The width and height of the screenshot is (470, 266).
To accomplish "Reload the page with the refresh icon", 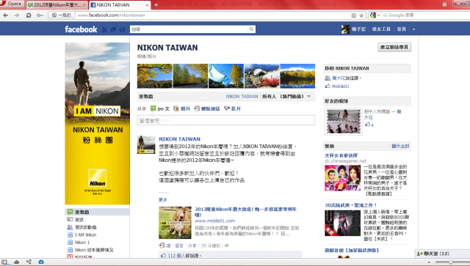I will (29, 15).
